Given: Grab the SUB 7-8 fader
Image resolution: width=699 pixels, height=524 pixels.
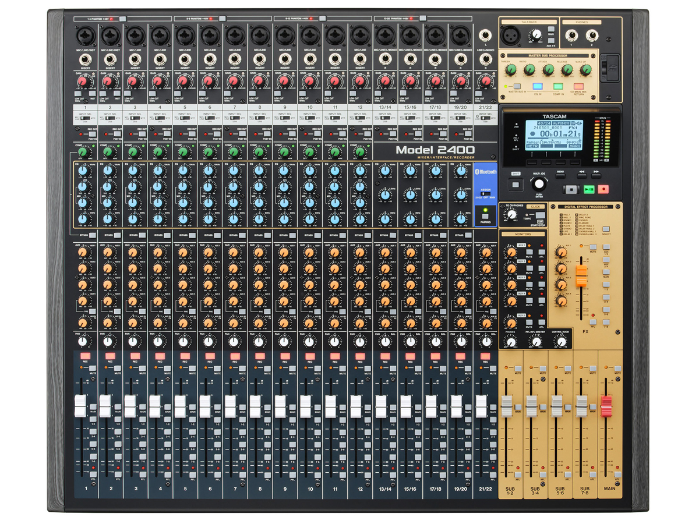Looking at the screenshot, I should click(581, 406).
